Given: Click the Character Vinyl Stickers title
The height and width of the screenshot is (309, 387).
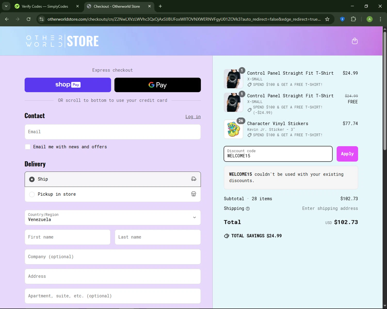Looking at the screenshot, I should [278, 124].
